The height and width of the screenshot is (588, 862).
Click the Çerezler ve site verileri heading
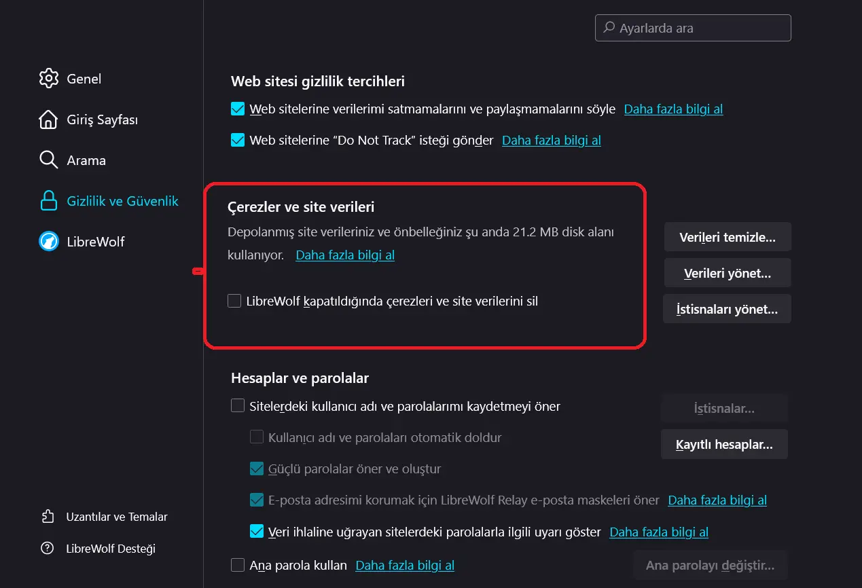coord(301,206)
